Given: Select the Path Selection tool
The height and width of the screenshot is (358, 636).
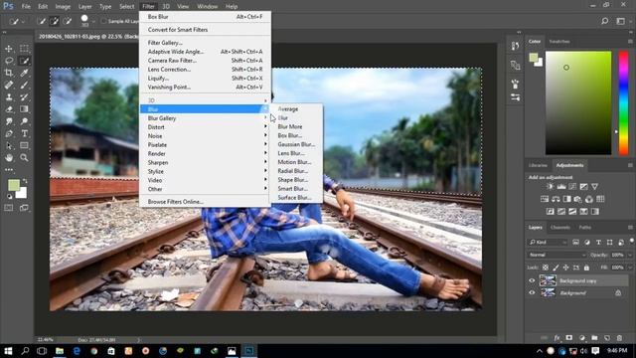Looking at the screenshot, I should [x=9, y=146].
